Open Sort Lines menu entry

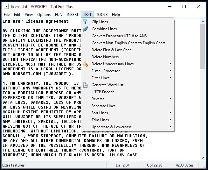[128, 113]
